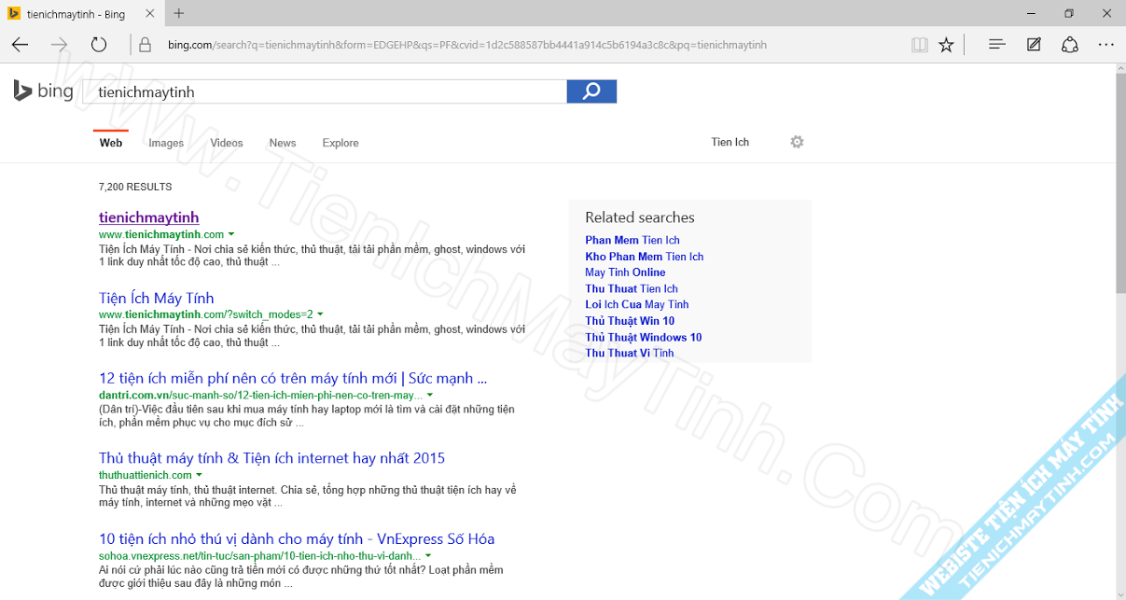
Task: Switch to the News tab
Action: [x=283, y=143]
